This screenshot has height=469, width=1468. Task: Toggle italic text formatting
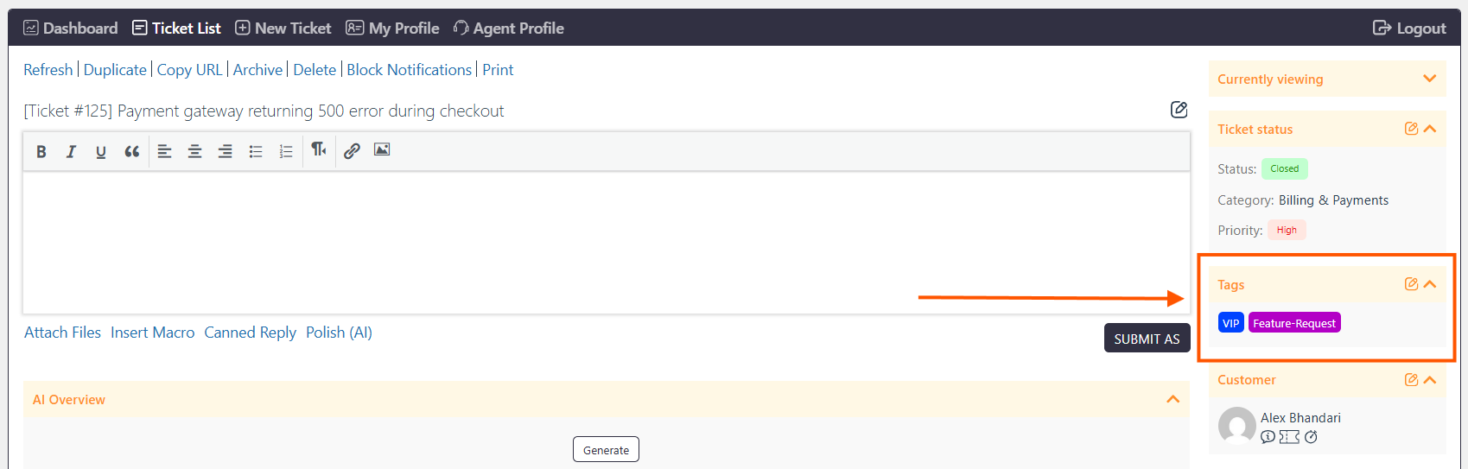(x=71, y=151)
